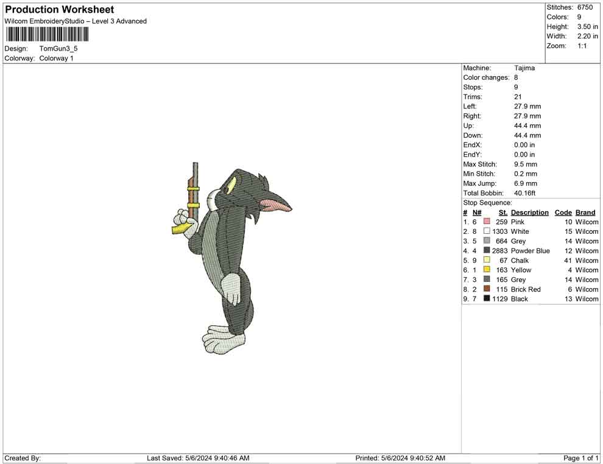
Task: Click the Total Bobbin value '40.16ft'
Action: pyautogui.click(x=524, y=193)
